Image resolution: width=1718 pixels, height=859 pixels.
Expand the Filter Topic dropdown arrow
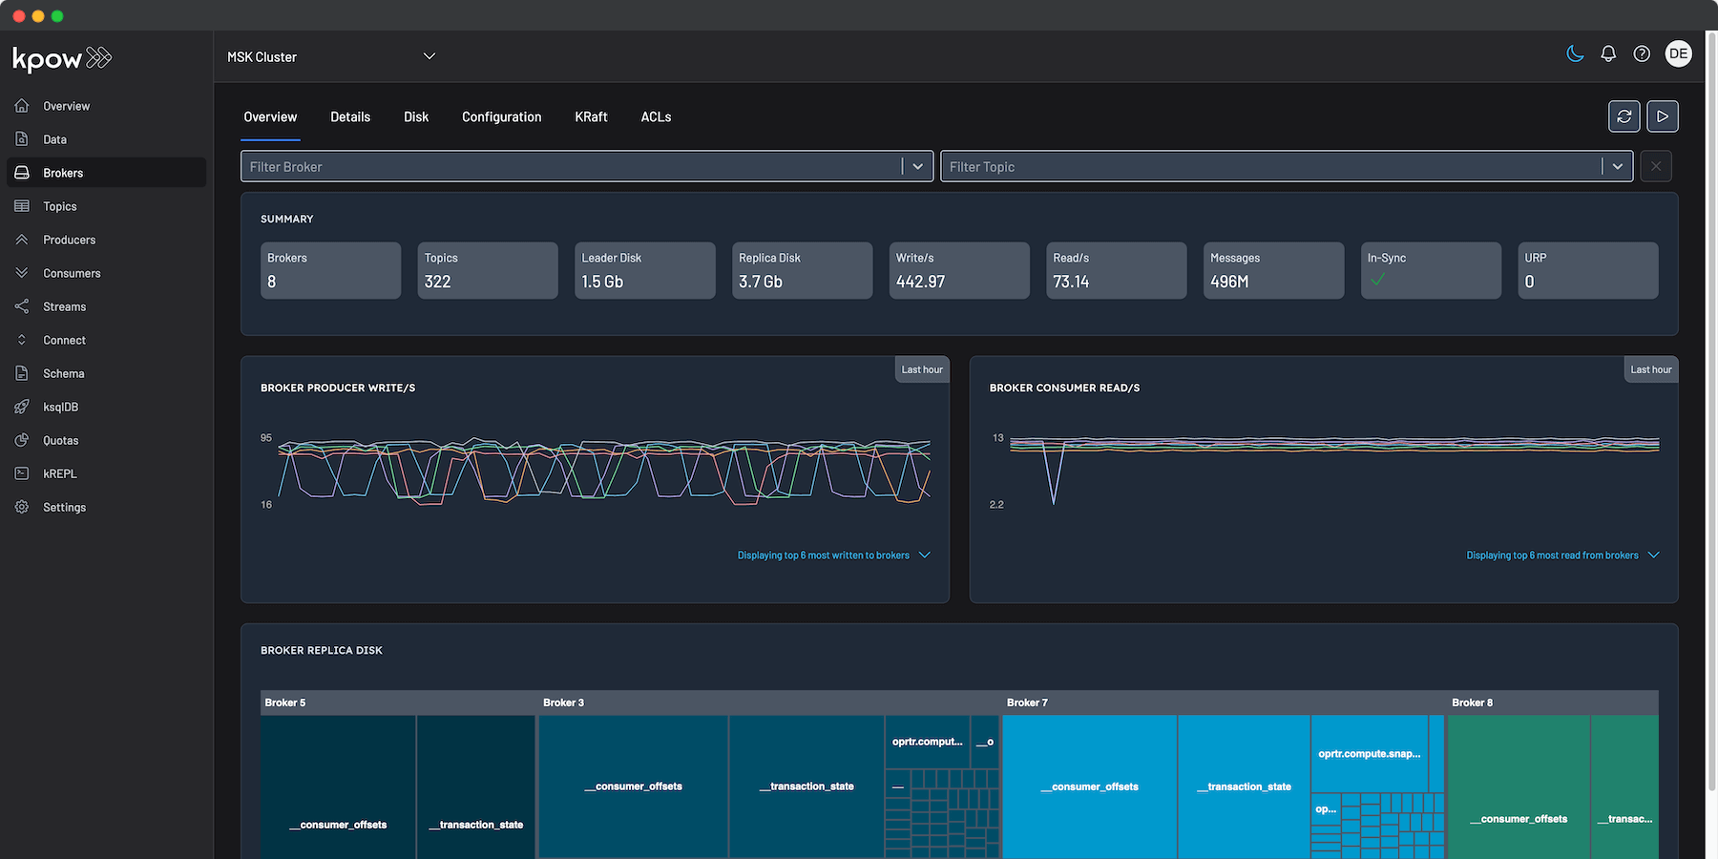pyautogui.click(x=1618, y=165)
